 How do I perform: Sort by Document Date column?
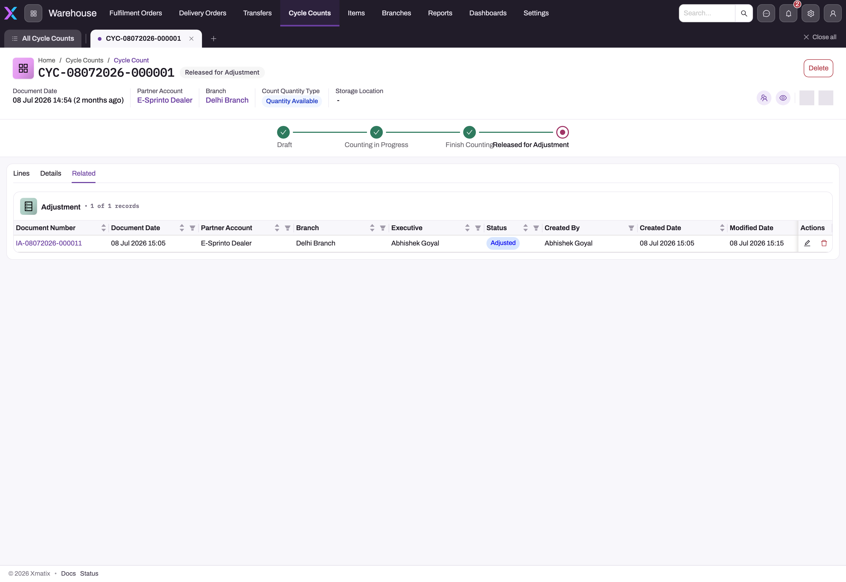(182, 228)
